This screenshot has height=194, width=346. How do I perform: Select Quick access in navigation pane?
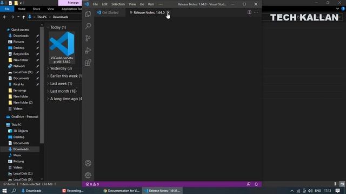coord(20,30)
